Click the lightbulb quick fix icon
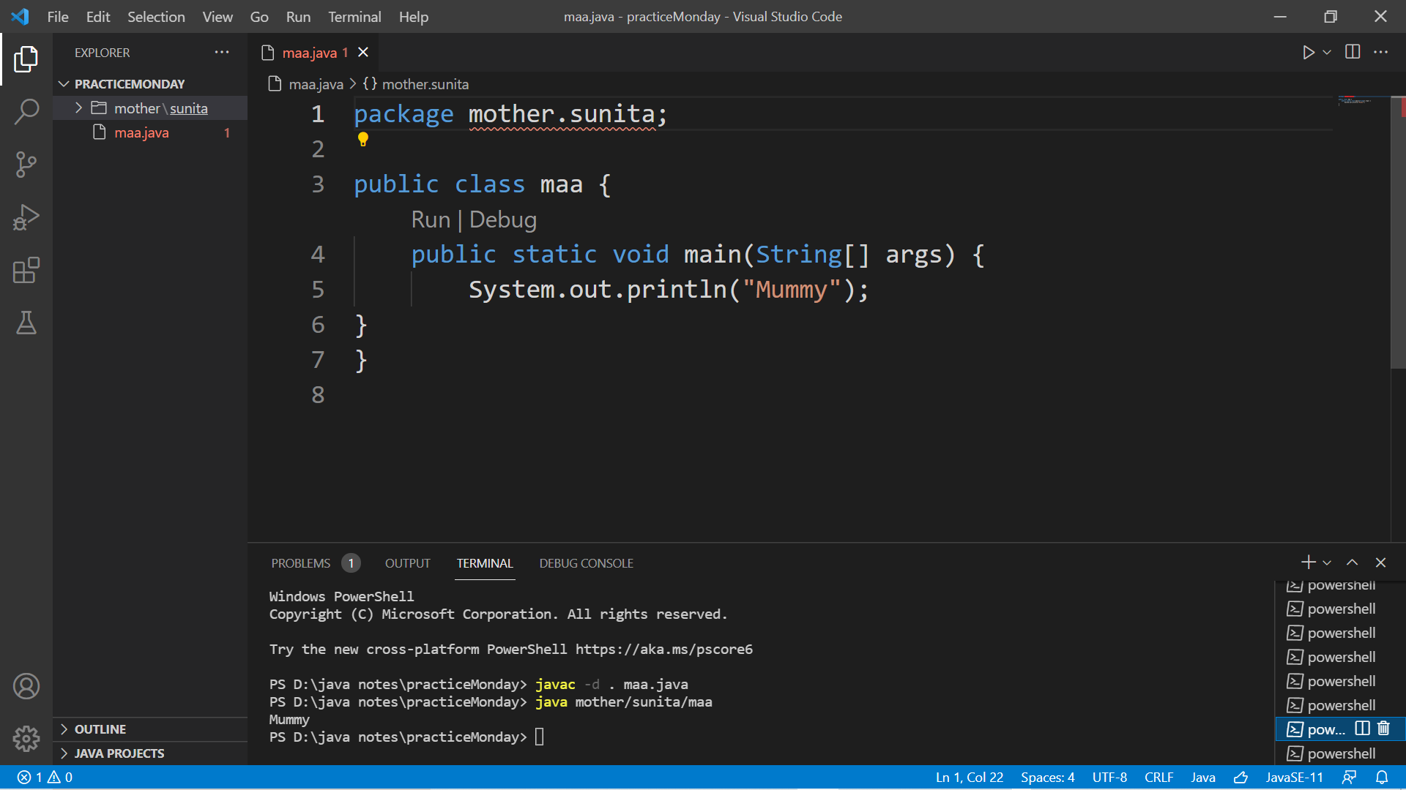1406x790 pixels. tap(362, 139)
